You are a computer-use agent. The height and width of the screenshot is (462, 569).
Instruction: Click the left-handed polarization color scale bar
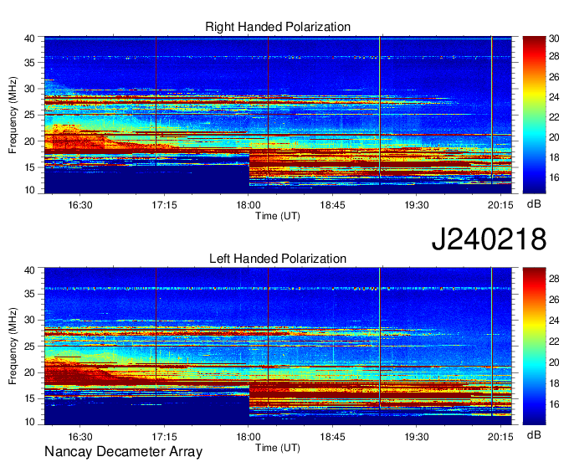coord(534,346)
